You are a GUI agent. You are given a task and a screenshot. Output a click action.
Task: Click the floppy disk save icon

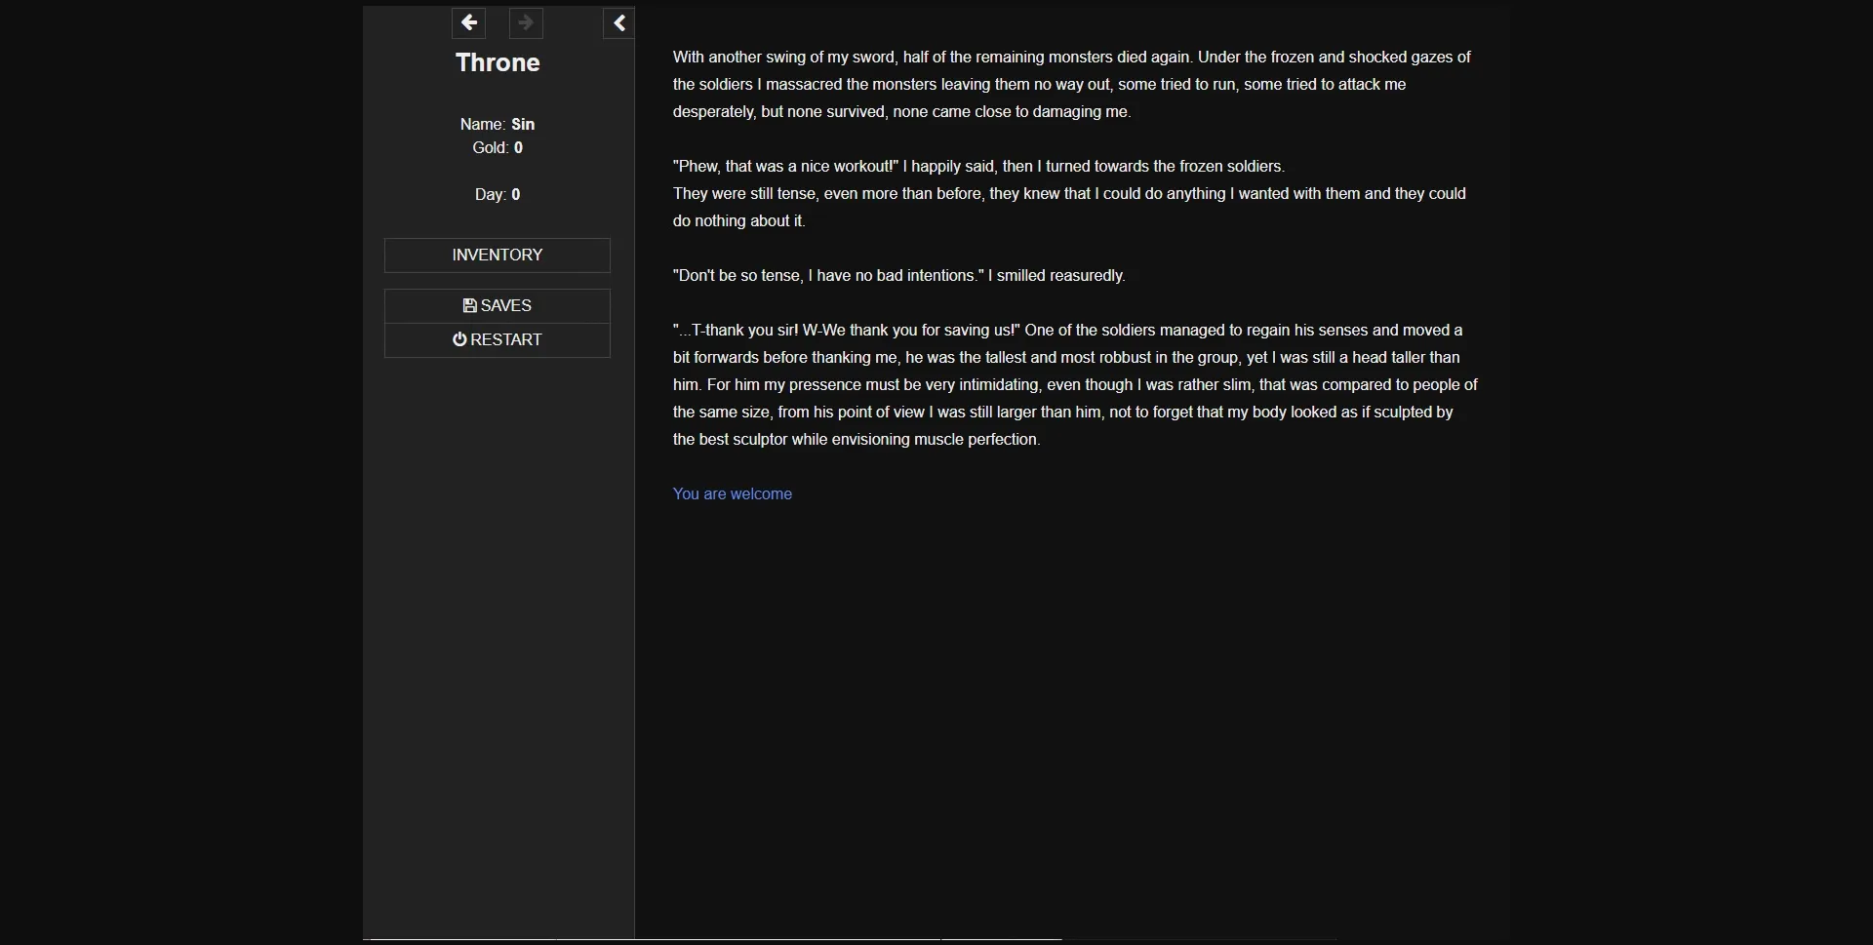[469, 305]
